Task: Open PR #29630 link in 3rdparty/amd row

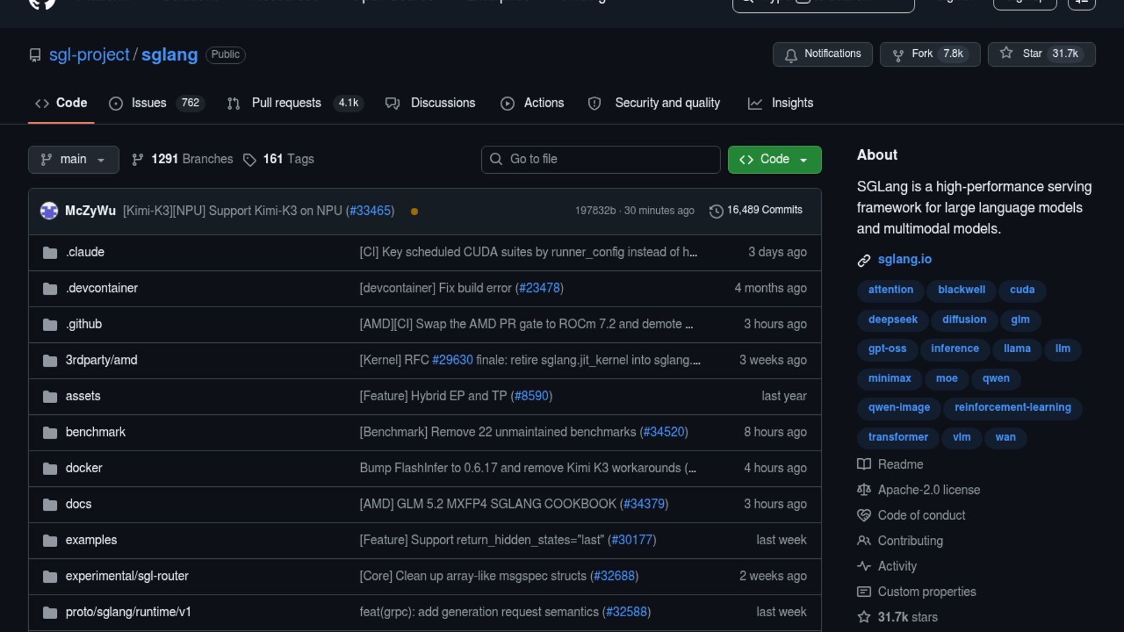Action: (x=453, y=360)
